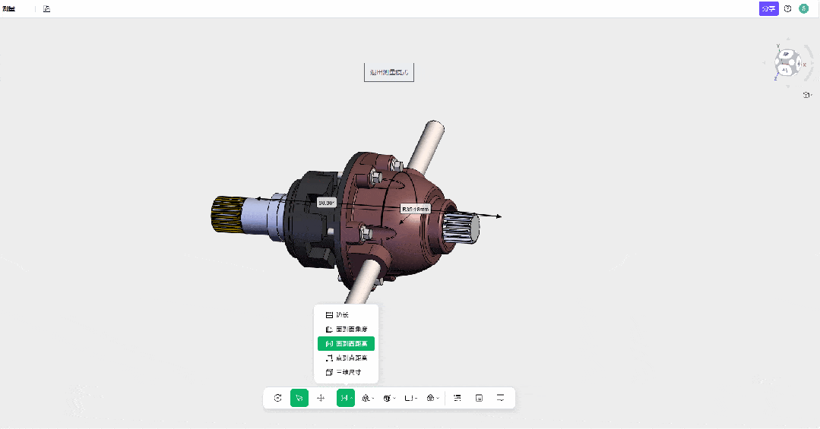Open the help question mark icon
The image size is (820, 429).
pyautogui.click(x=787, y=9)
